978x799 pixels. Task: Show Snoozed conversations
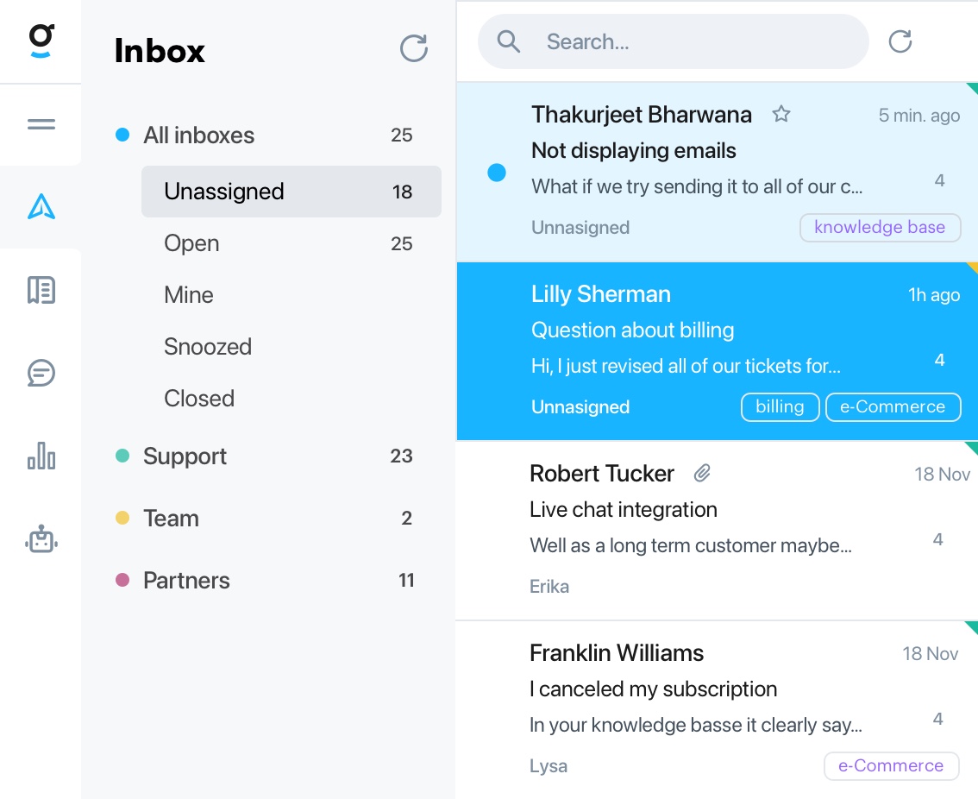[x=208, y=347]
